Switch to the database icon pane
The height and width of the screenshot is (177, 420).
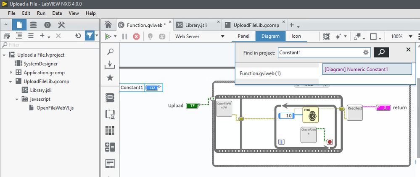click(x=33, y=25)
